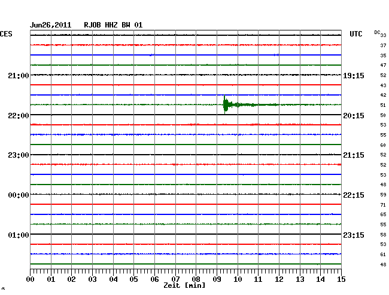Click the local time label 01:00
Screen dimensions: 389x295
19,235
